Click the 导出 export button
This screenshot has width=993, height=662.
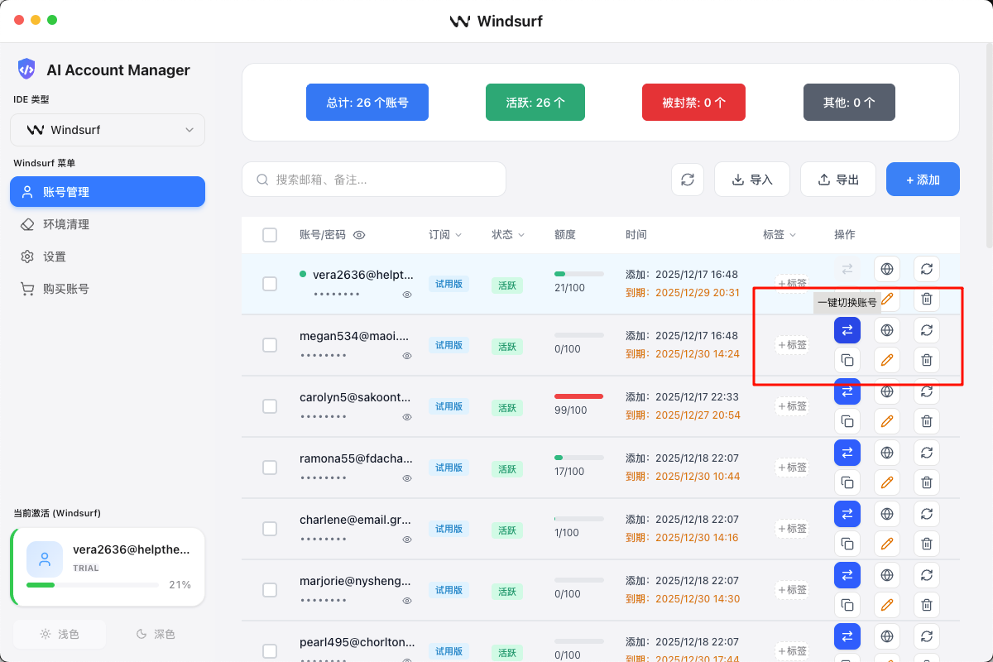[x=837, y=180]
